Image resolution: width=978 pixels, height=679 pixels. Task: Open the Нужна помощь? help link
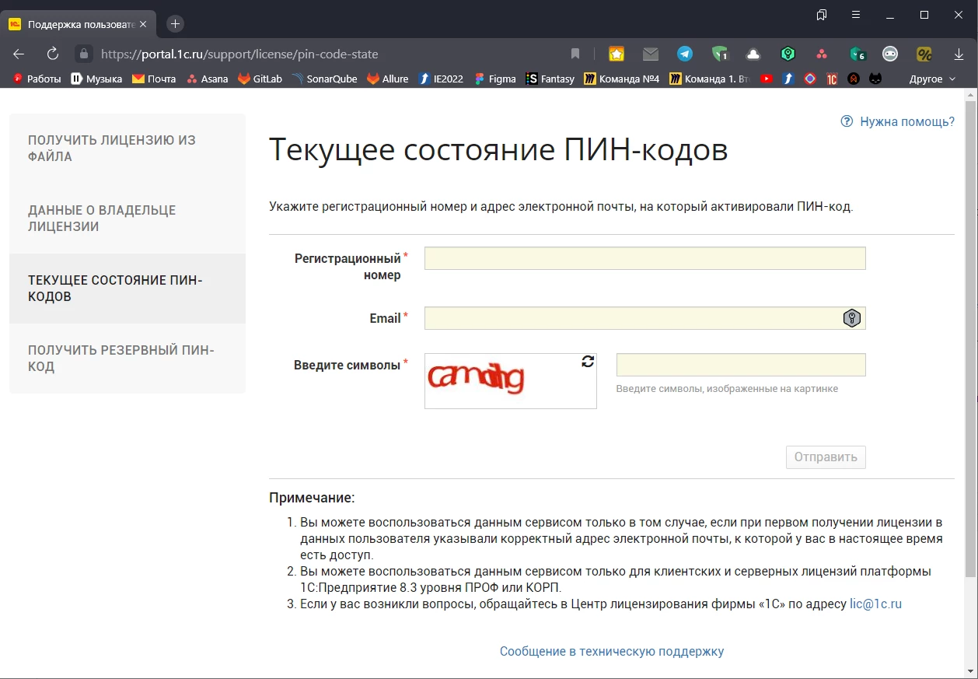(x=906, y=121)
